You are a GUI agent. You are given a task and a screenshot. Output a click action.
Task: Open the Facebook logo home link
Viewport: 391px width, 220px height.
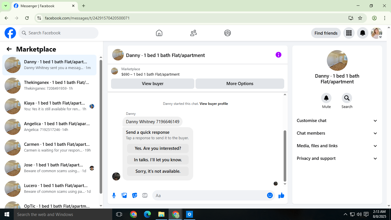coord(10,33)
